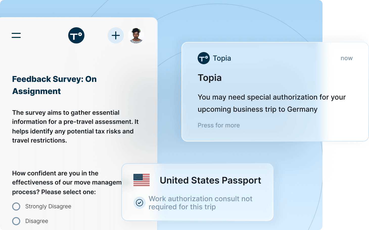
Task: Click the "now" notification timestamp
Action: [347, 58]
